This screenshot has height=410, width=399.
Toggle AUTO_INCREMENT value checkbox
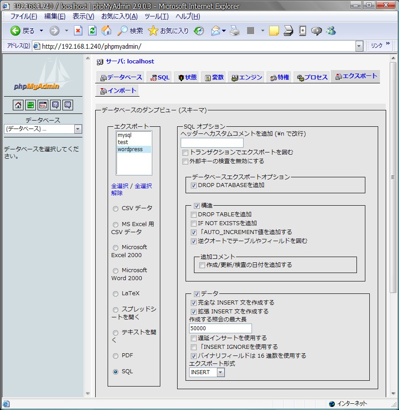pos(194,232)
